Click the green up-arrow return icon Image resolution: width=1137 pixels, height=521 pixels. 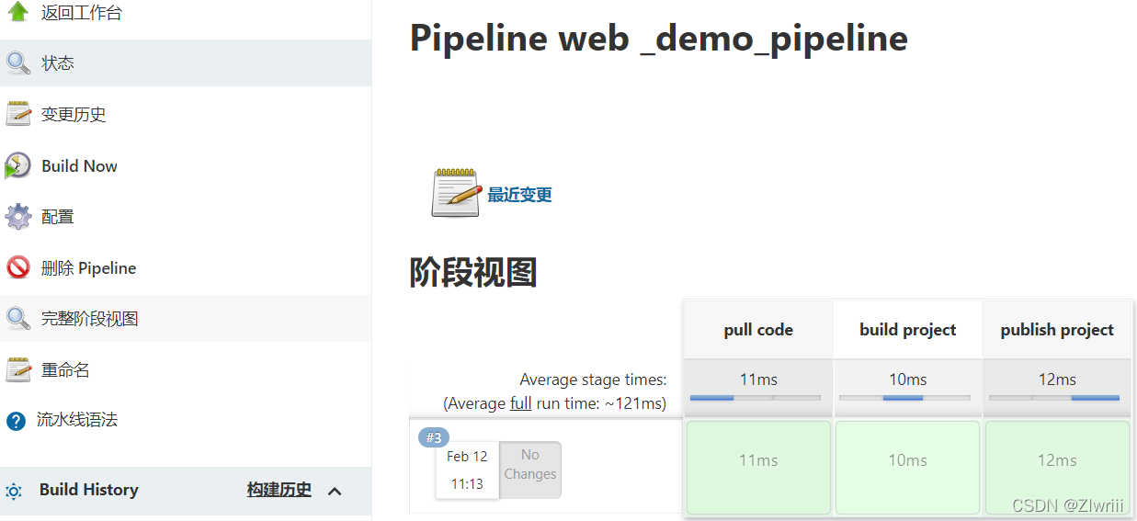[17, 12]
